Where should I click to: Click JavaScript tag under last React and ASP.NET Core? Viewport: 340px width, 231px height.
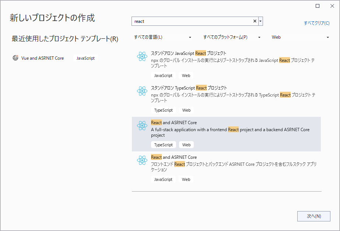click(x=163, y=179)
